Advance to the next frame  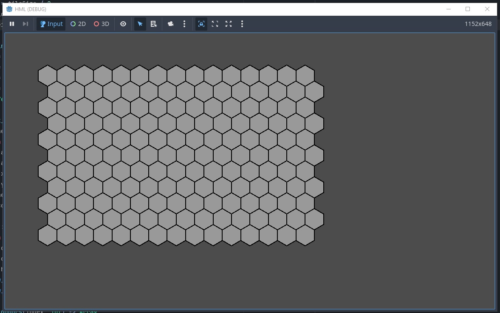[x=25, y=24]
